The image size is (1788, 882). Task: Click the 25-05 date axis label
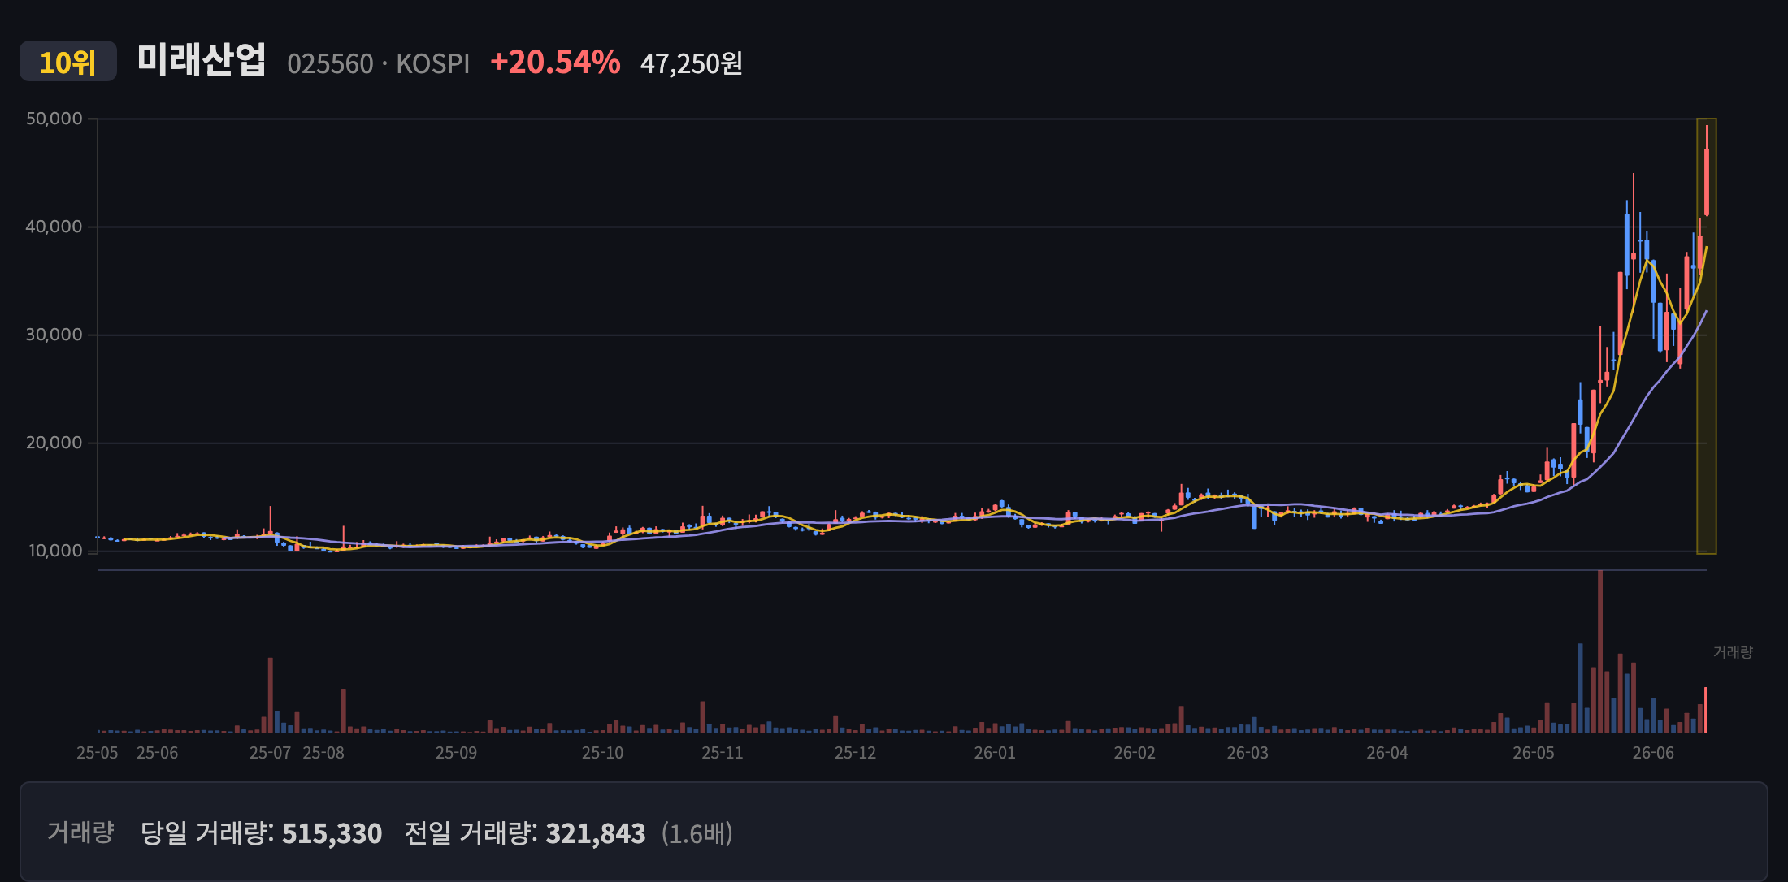(98, 753)
